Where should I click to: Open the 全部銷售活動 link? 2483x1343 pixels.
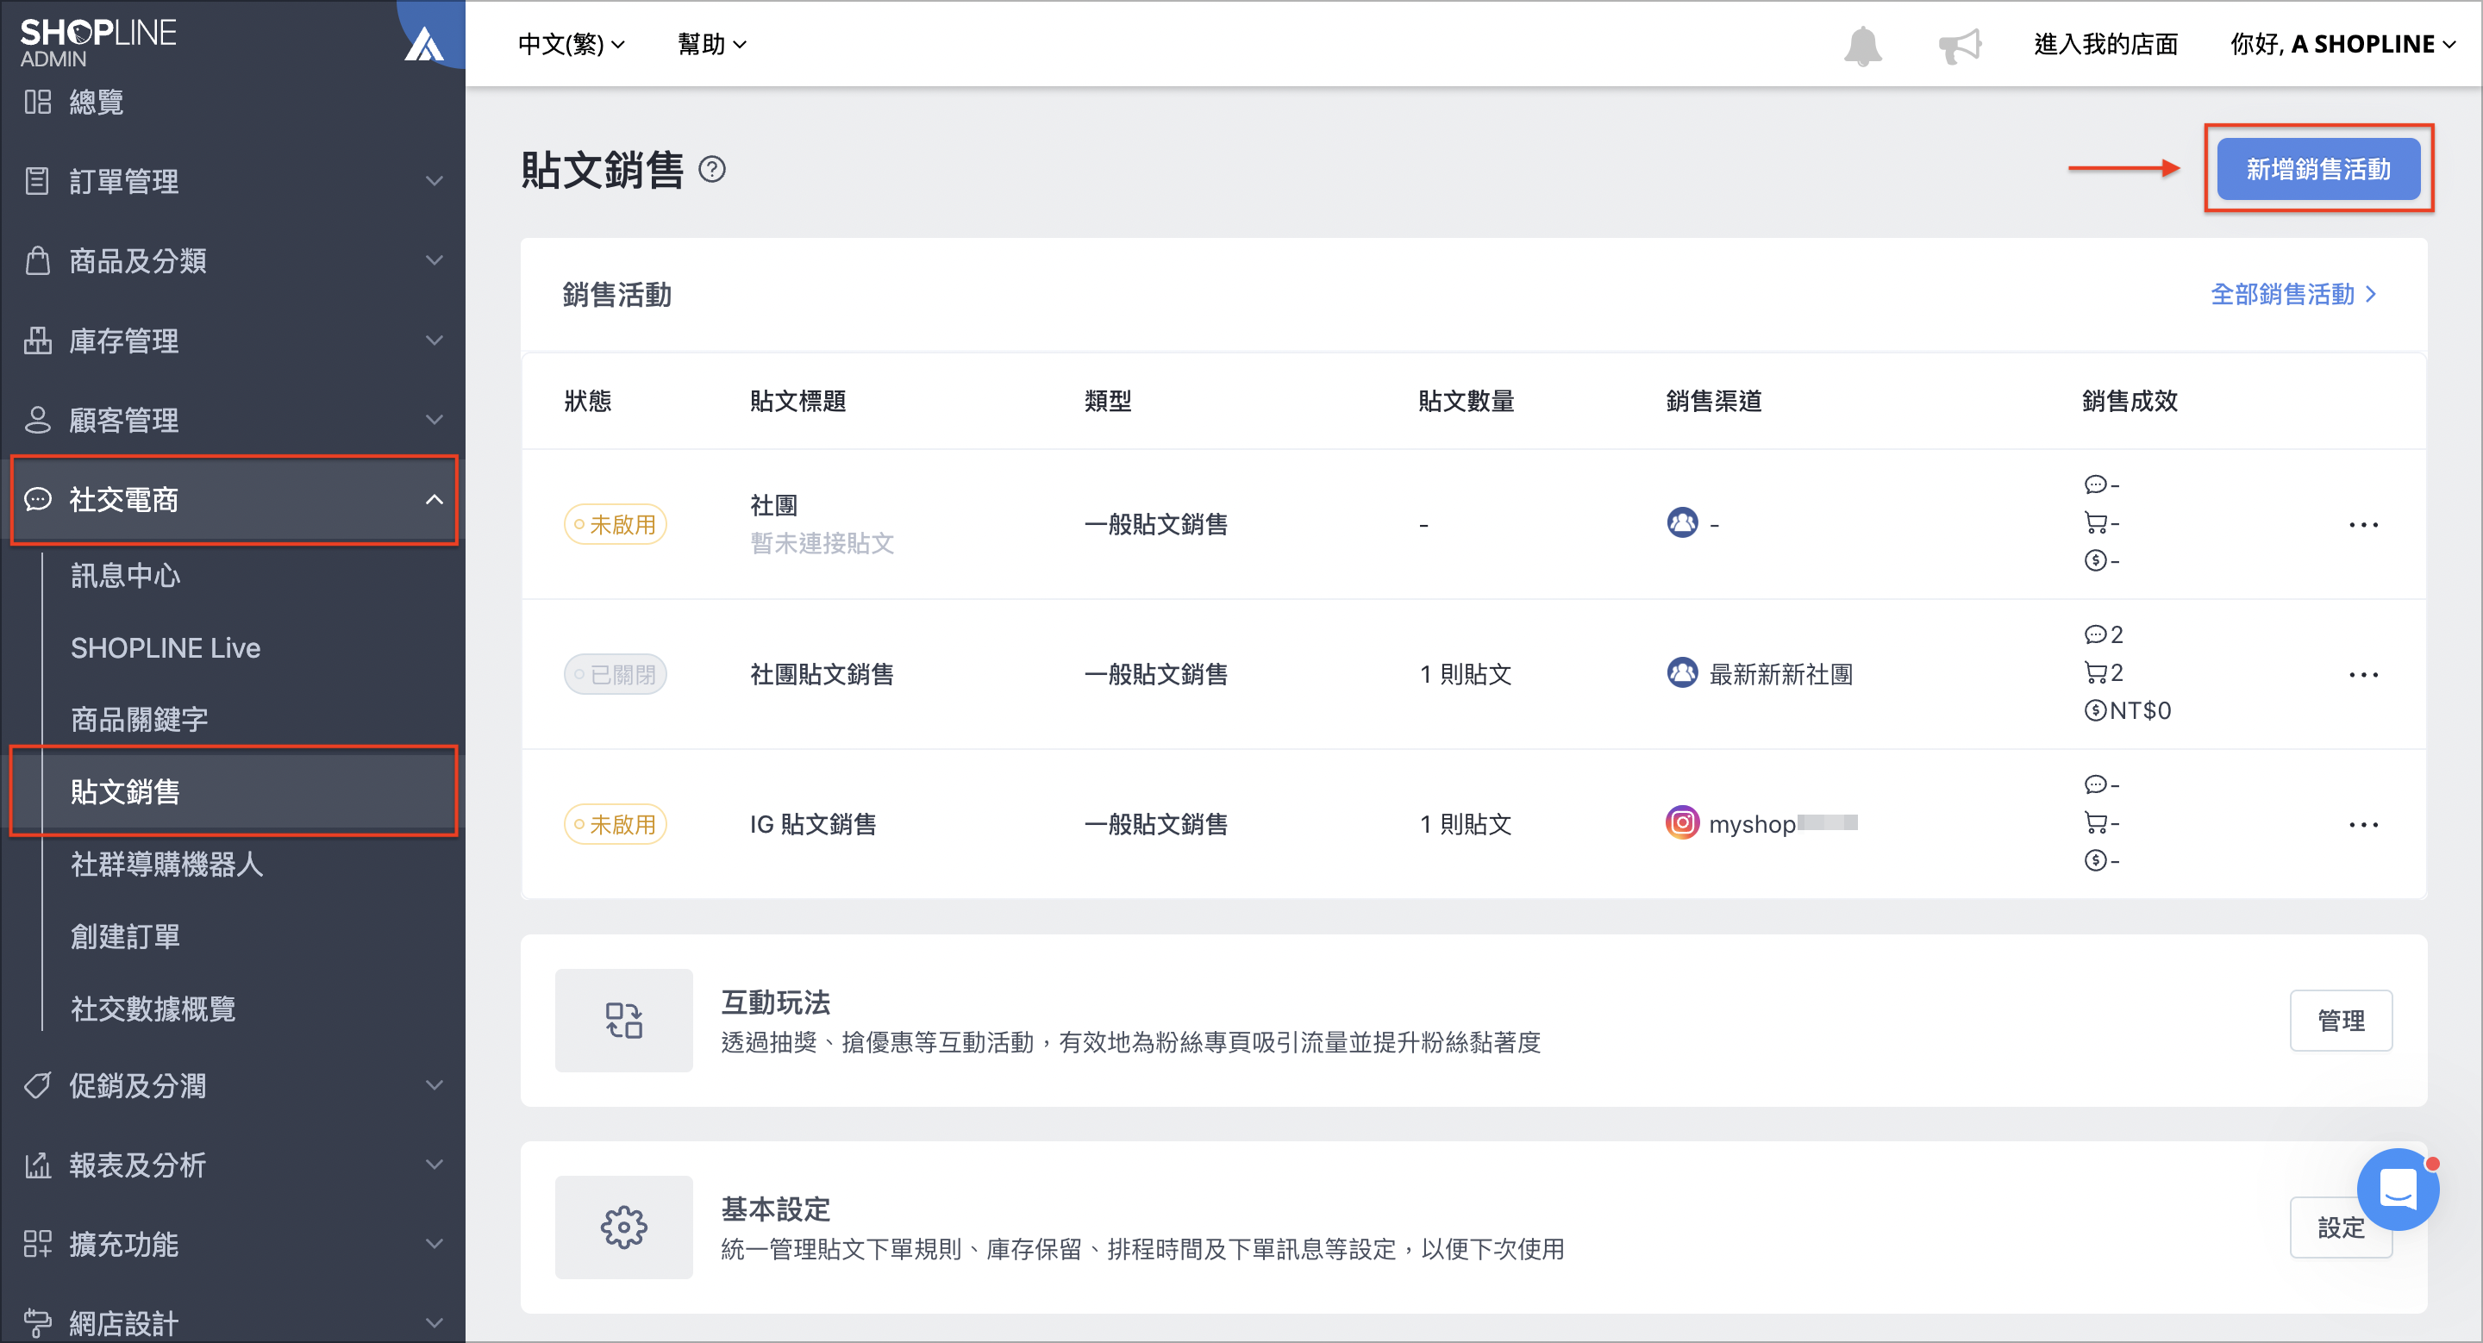pyautogui.click(x=2293, y=294)
